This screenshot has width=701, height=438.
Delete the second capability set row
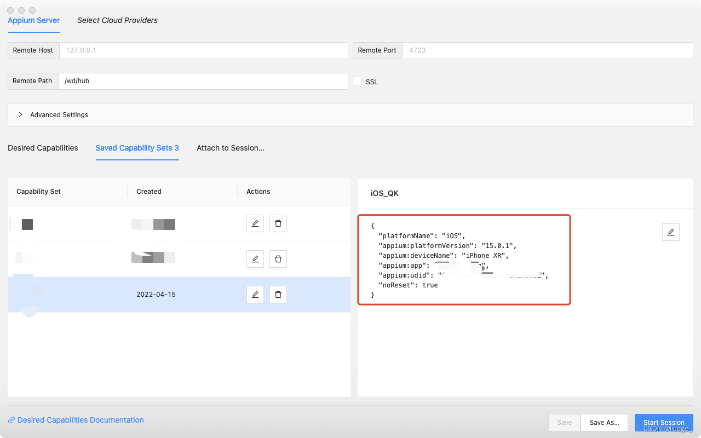click(278, 259)
